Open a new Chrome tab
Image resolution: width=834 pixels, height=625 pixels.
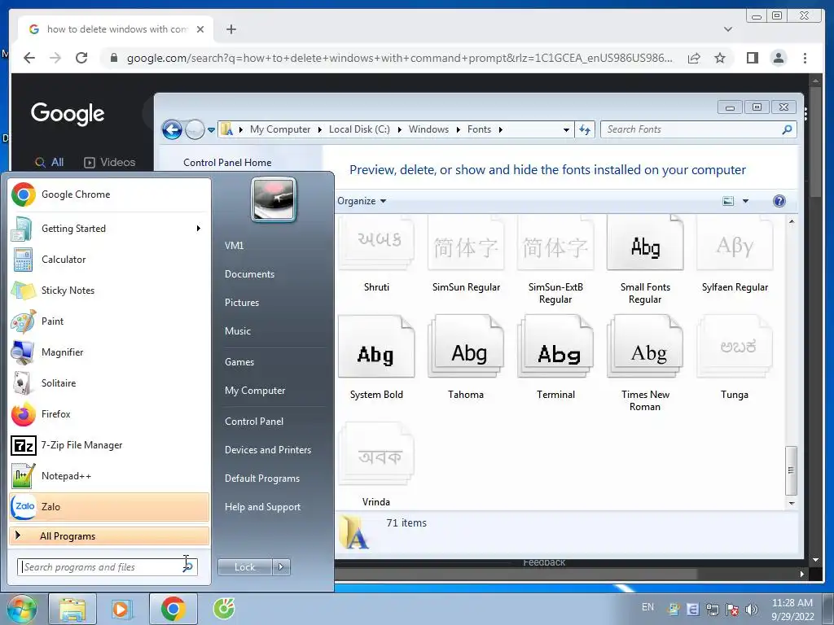(230, 29)
